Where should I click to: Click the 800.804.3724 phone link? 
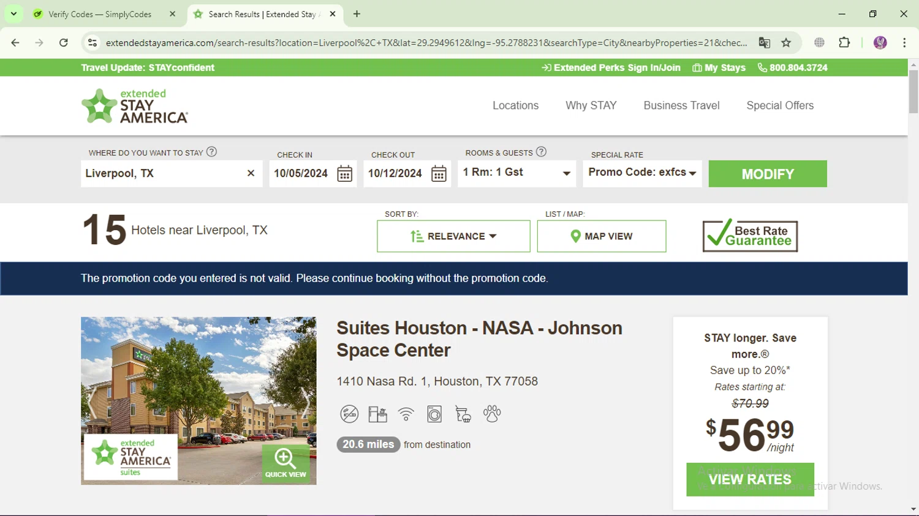(x=792, y=68)
